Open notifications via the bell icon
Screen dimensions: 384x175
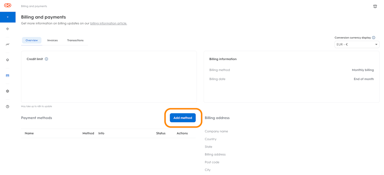coord(375,6)
